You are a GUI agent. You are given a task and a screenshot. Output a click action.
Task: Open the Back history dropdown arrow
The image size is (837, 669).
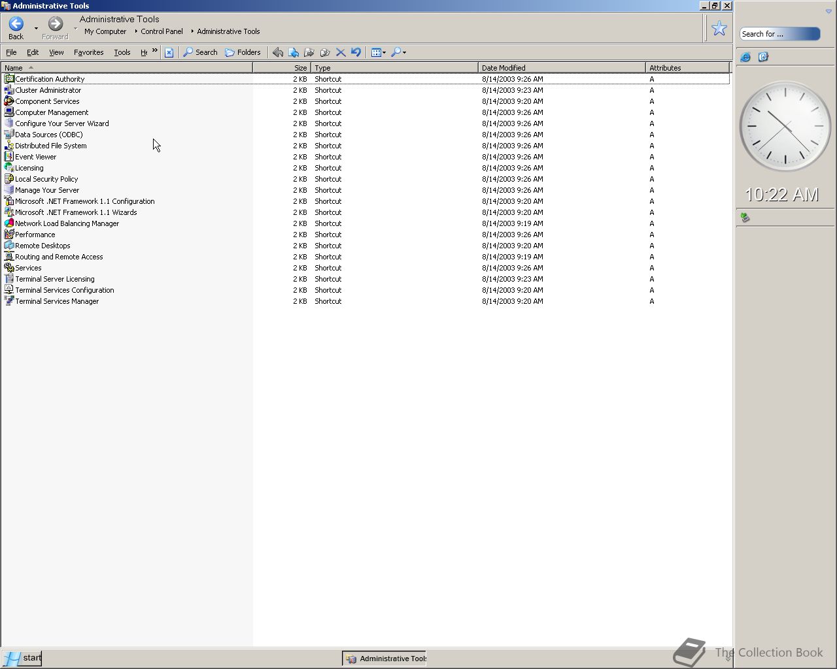click(36, 29)
